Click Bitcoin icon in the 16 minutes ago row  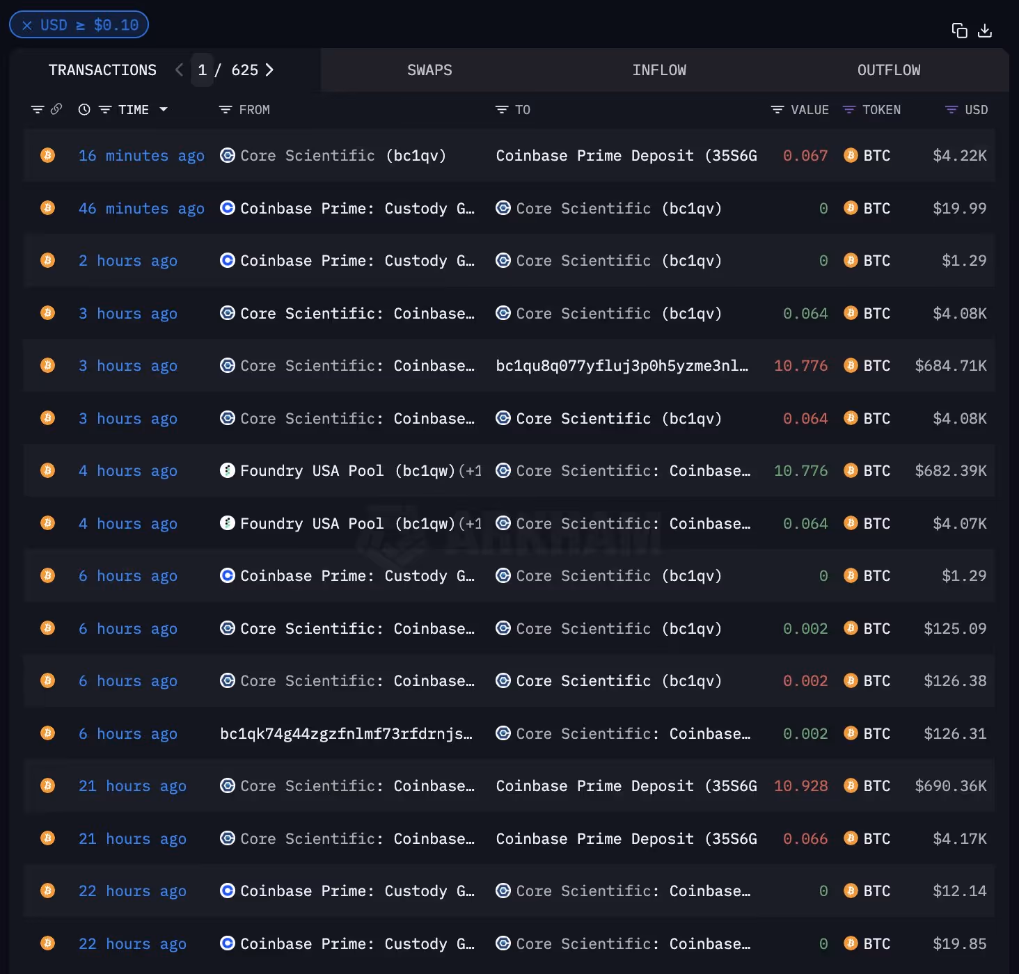point(48,155)
